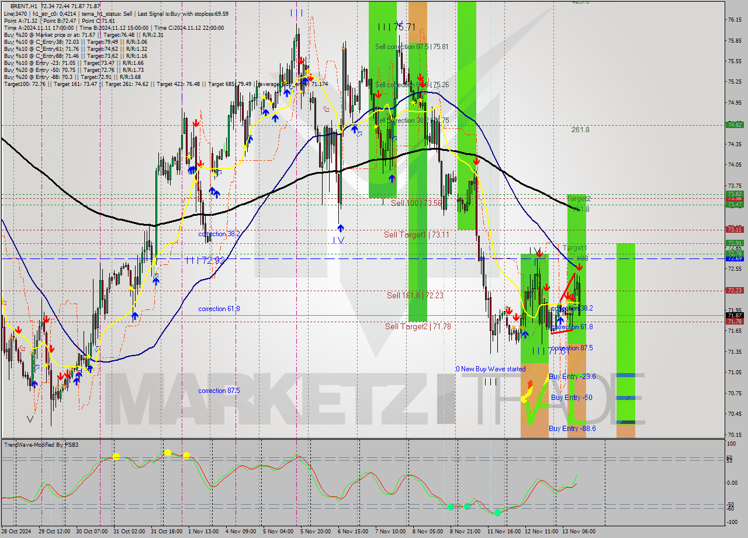748x538 pixels.
Task: Click the first yellow dot on TrendWave oscillator
Action: [116, 457]
